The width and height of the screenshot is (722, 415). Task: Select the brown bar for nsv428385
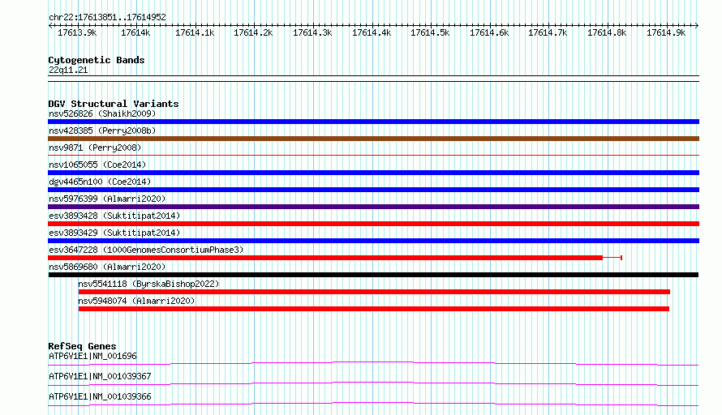(x=373, y=139)
